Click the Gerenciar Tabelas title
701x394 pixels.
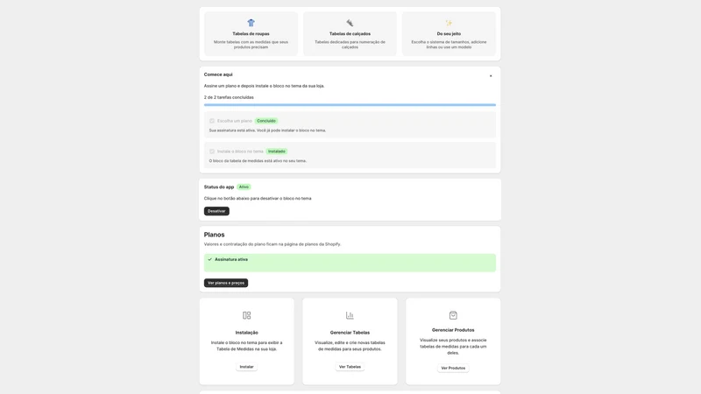[x=350, y=333]
